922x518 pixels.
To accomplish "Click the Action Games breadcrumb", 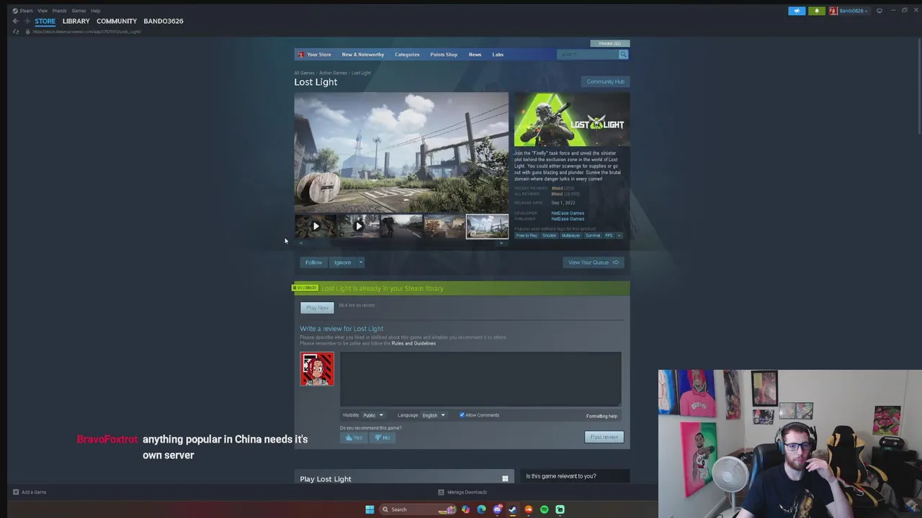I will coord(333,73).
